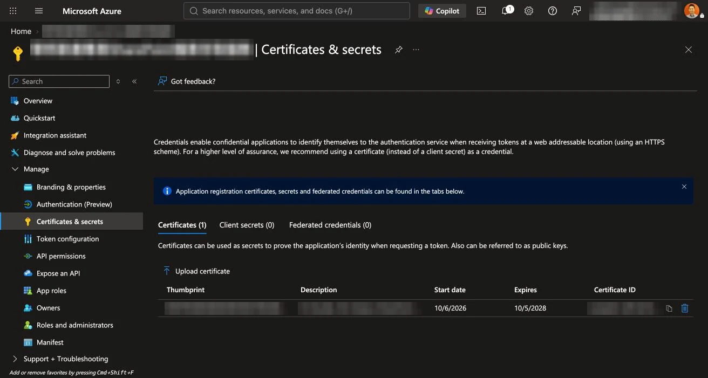
Task: Switch to Federated credentials (0) tab
Action: tap(330, 225)
